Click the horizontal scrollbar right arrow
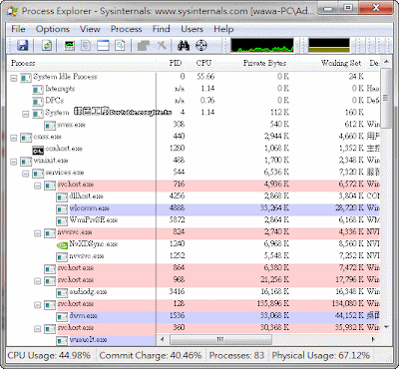Viewport: 399px width, 369px height. [373, 340]
